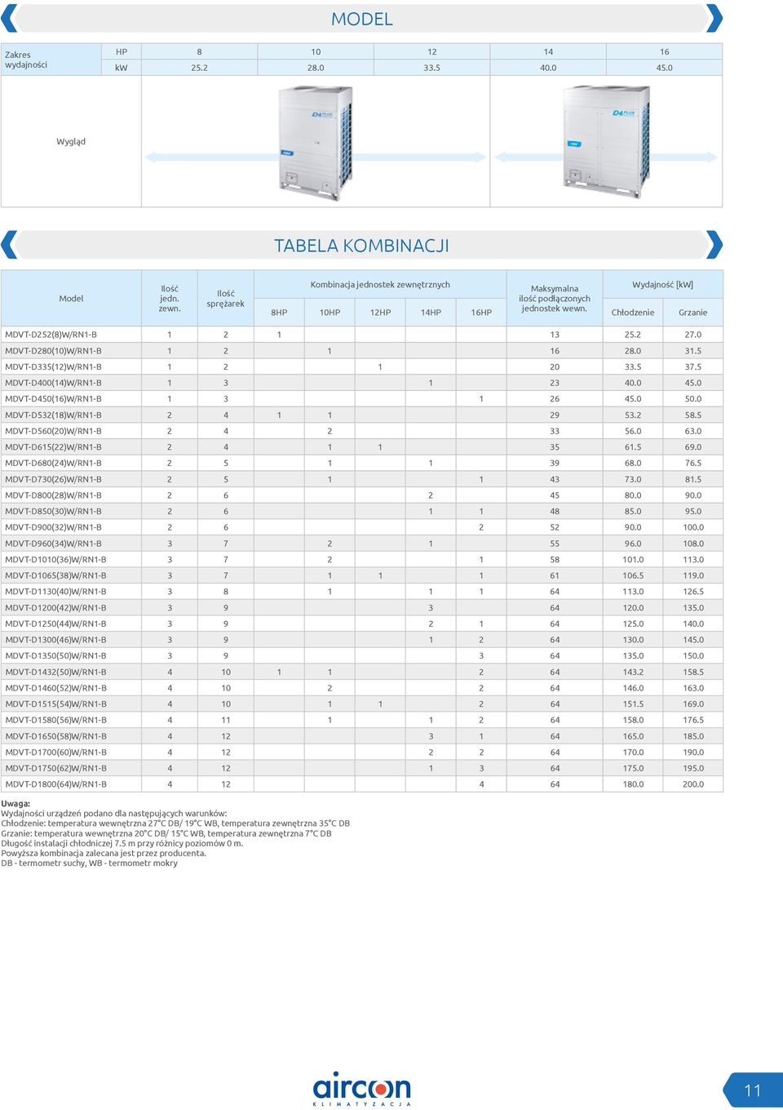Select the 'Zakres wydajności' label
This screenshot has height=1110, width=783.
point(26,60)
